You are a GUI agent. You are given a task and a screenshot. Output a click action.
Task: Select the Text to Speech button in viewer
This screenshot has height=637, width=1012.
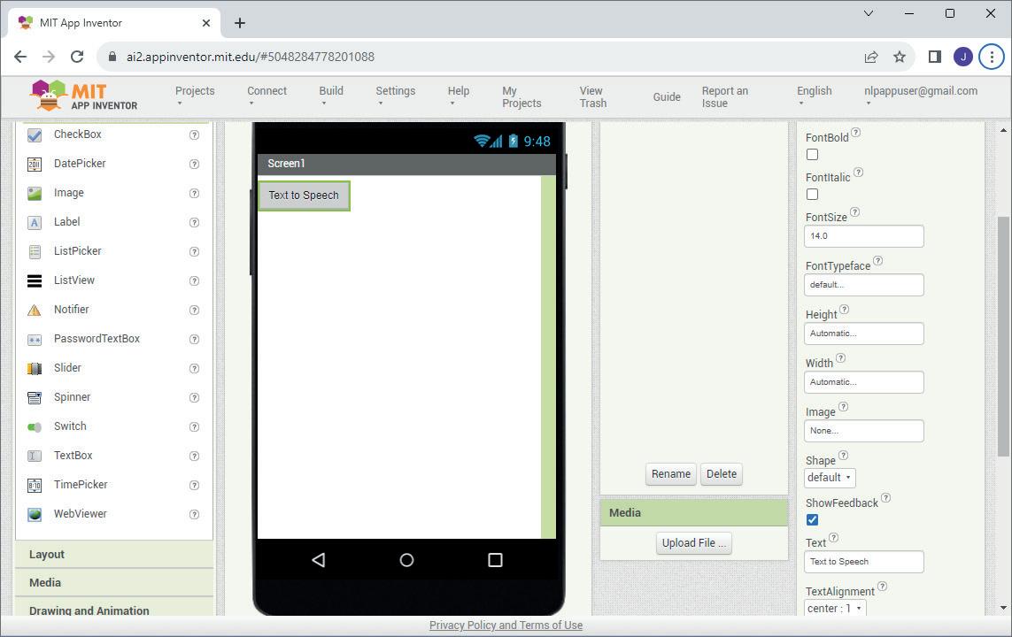[x=304, y=196]
